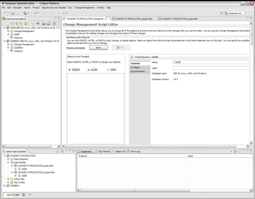
Task: Click the export profiles icon in Data Source Explorer
Action: tap(48, 24)
